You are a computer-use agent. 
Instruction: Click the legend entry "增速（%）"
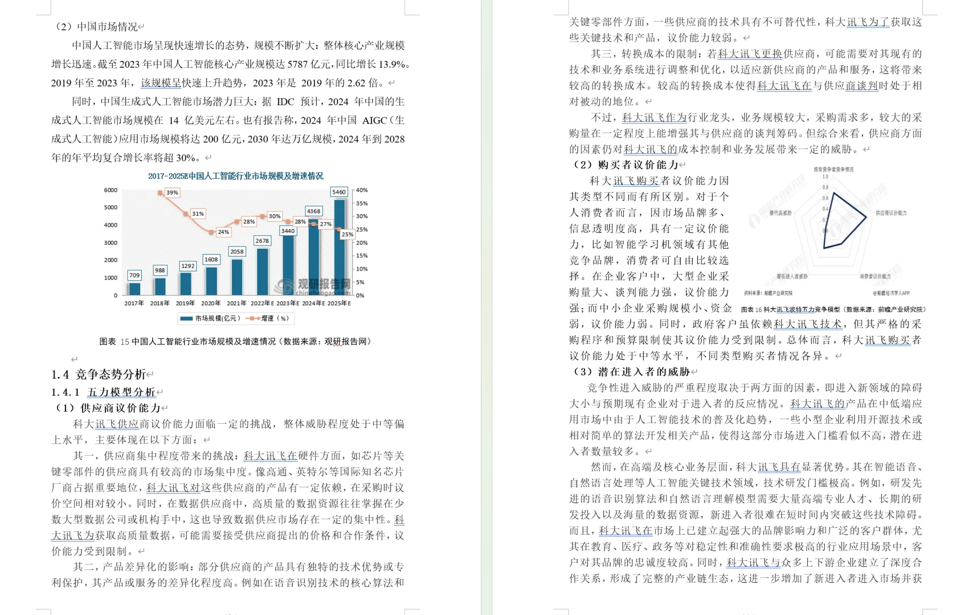(269, 319)
